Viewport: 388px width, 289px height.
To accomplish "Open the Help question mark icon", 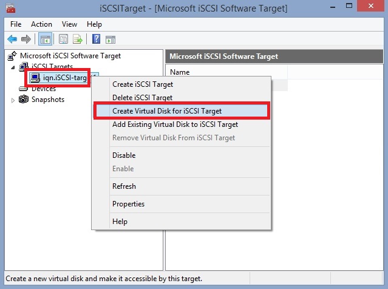I will (97, 39).
